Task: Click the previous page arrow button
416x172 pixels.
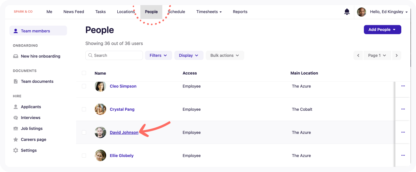Action: (x=358, y=56)
